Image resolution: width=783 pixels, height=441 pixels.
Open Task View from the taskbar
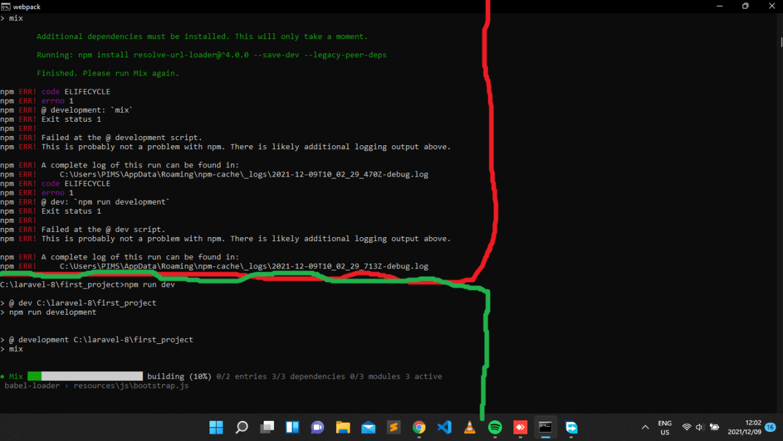pos(267,427)
